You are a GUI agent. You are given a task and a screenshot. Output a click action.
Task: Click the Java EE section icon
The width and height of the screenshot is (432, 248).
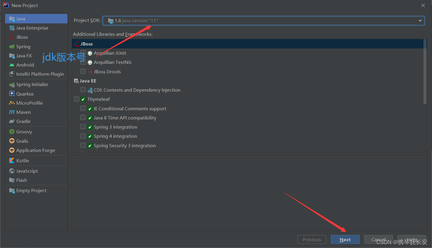coord(76,81)
